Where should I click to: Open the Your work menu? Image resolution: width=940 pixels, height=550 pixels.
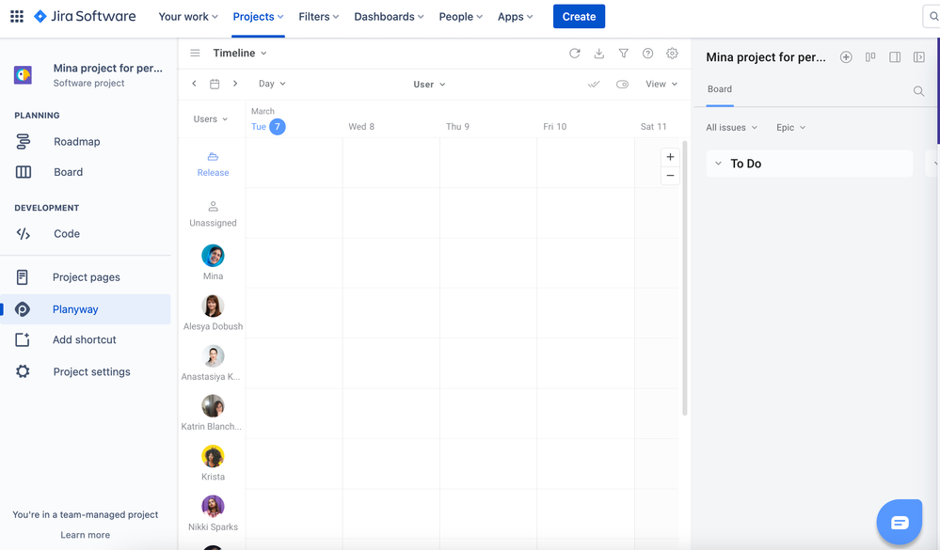(x=188, y=17)
